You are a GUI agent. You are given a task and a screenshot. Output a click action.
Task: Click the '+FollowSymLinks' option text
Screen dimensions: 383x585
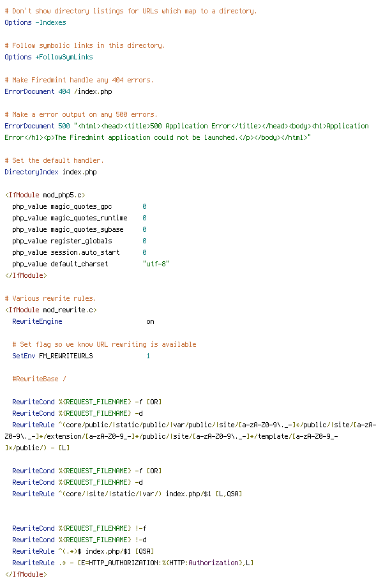(64, 57)
